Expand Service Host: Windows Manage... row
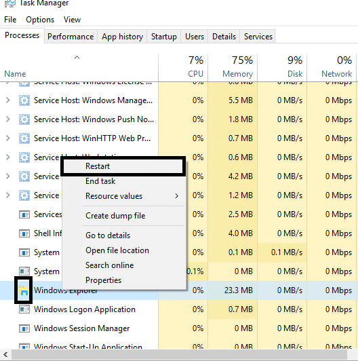 click(8, 100)
